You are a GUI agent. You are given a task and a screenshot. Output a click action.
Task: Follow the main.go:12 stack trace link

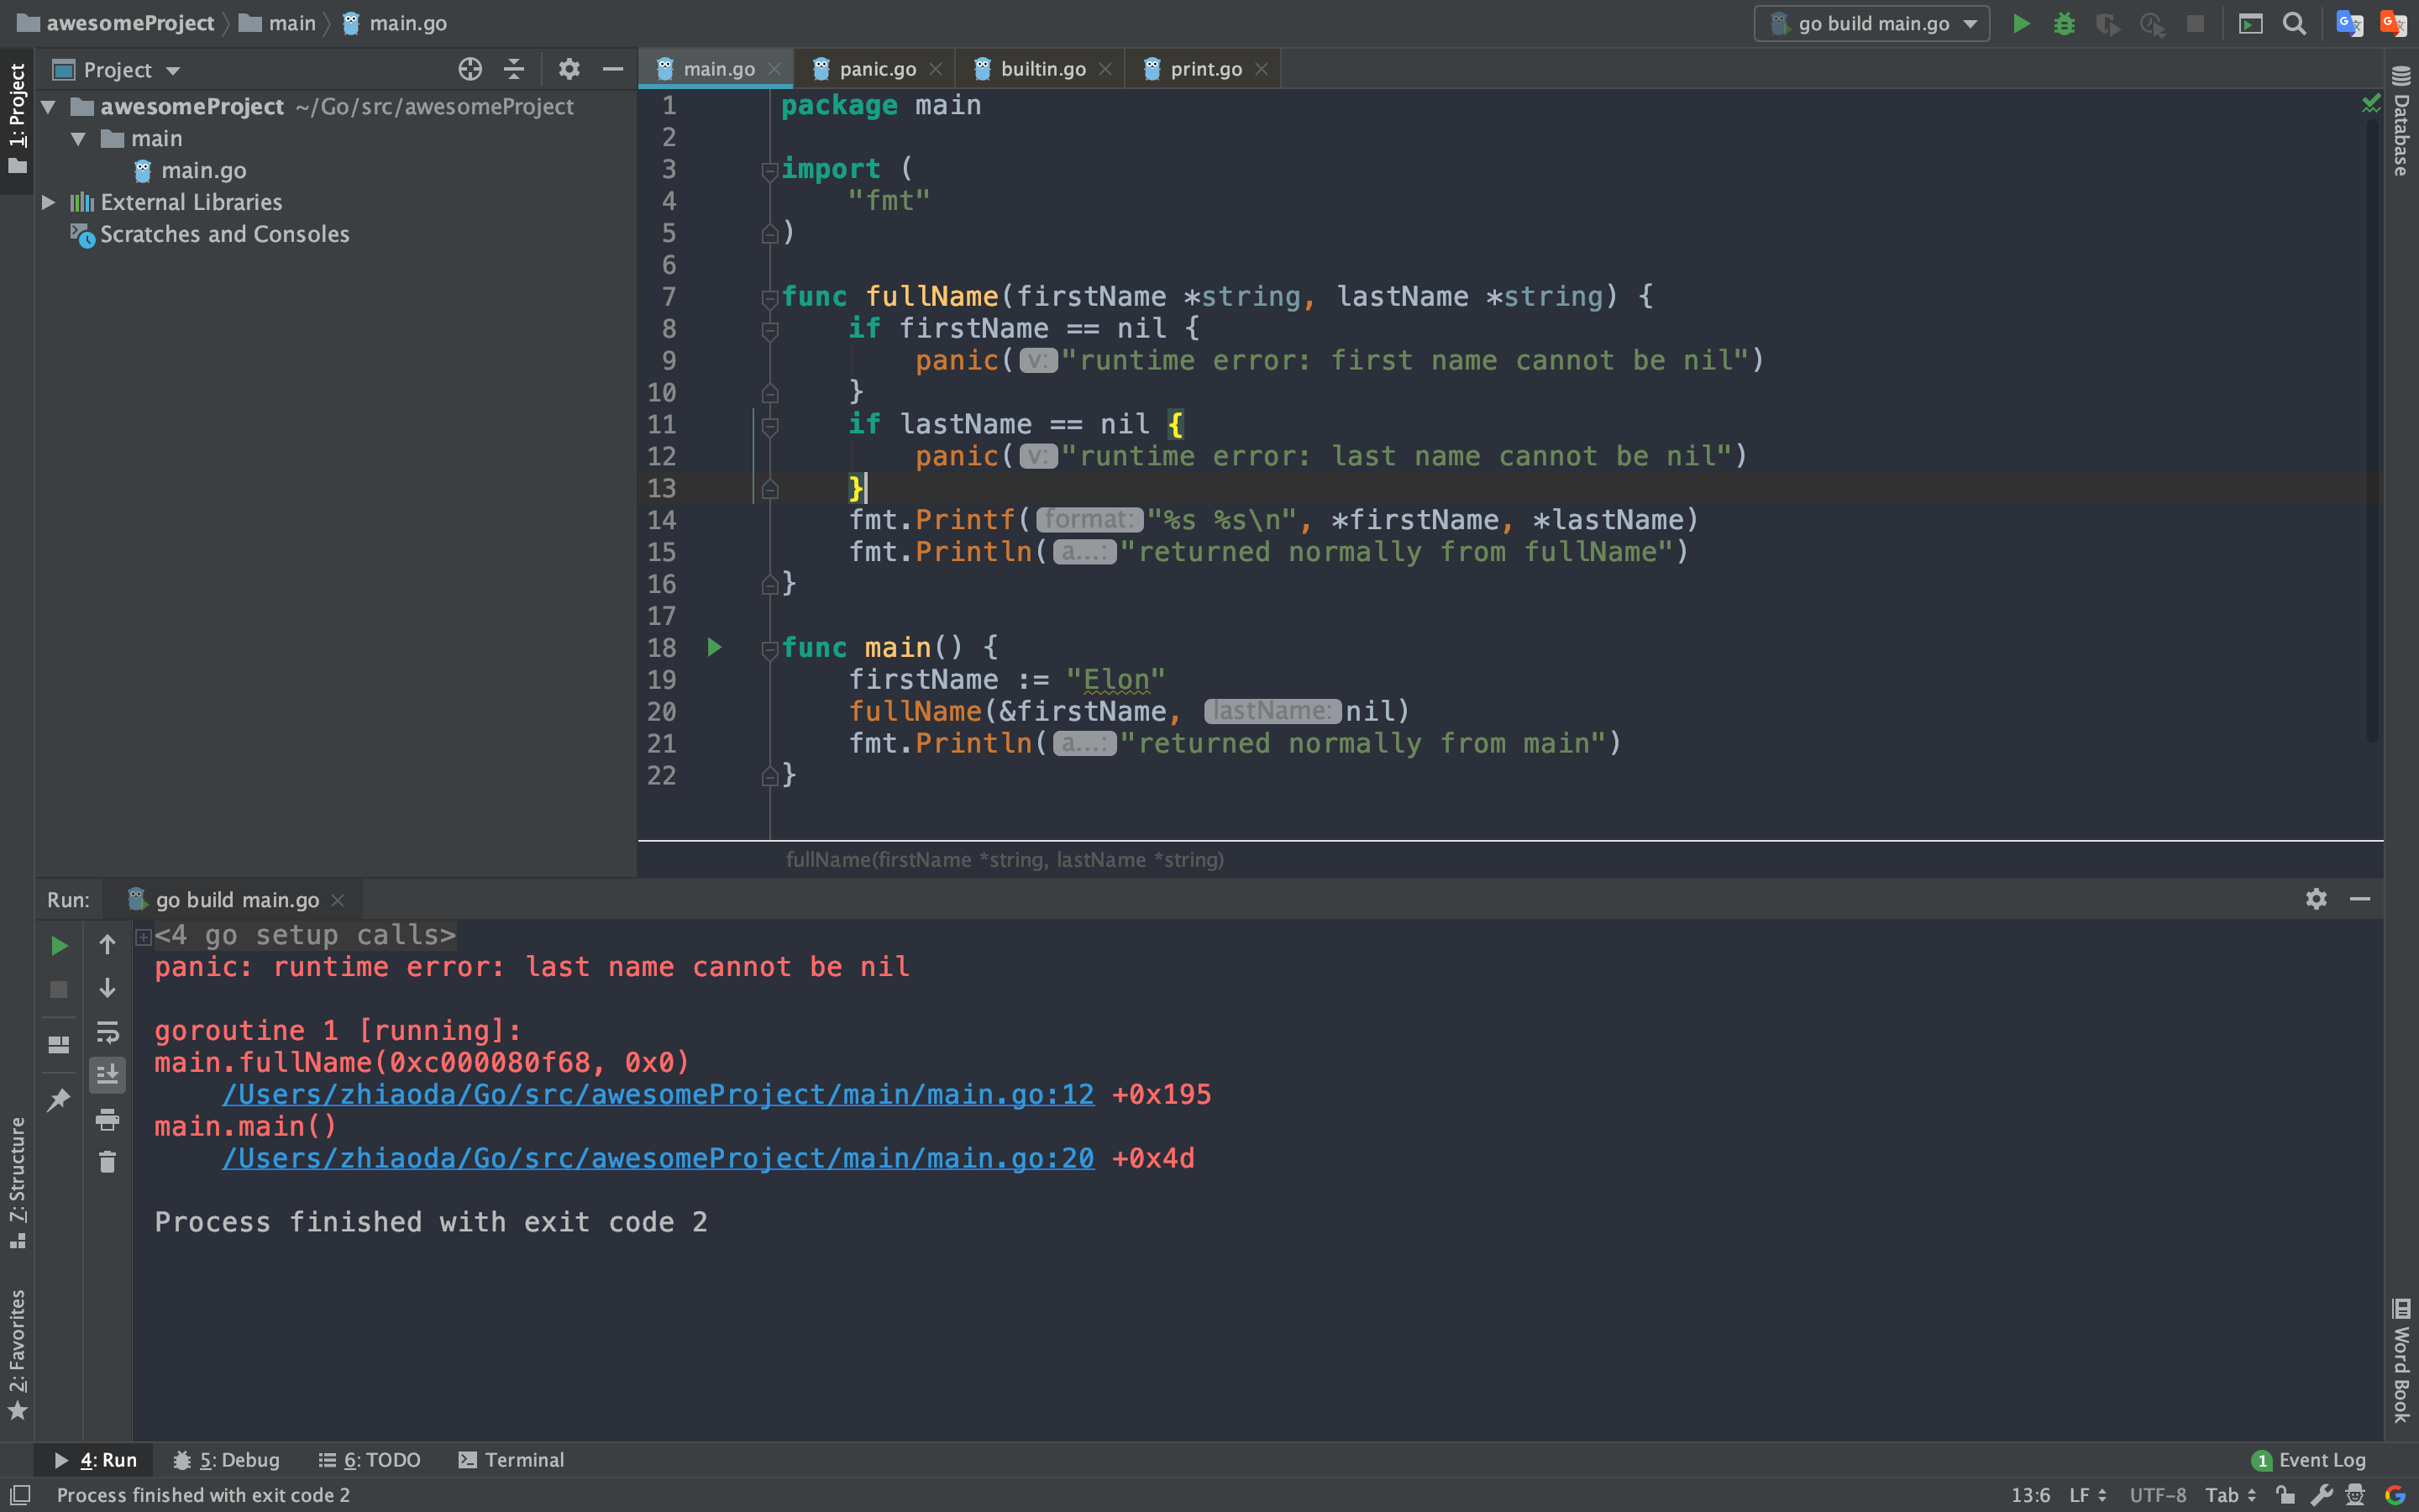(x=657, y=1094)
